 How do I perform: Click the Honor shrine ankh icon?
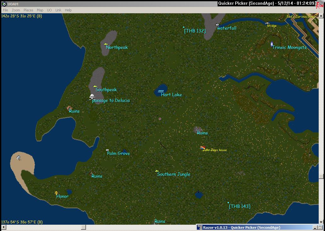tap(56, 193)
